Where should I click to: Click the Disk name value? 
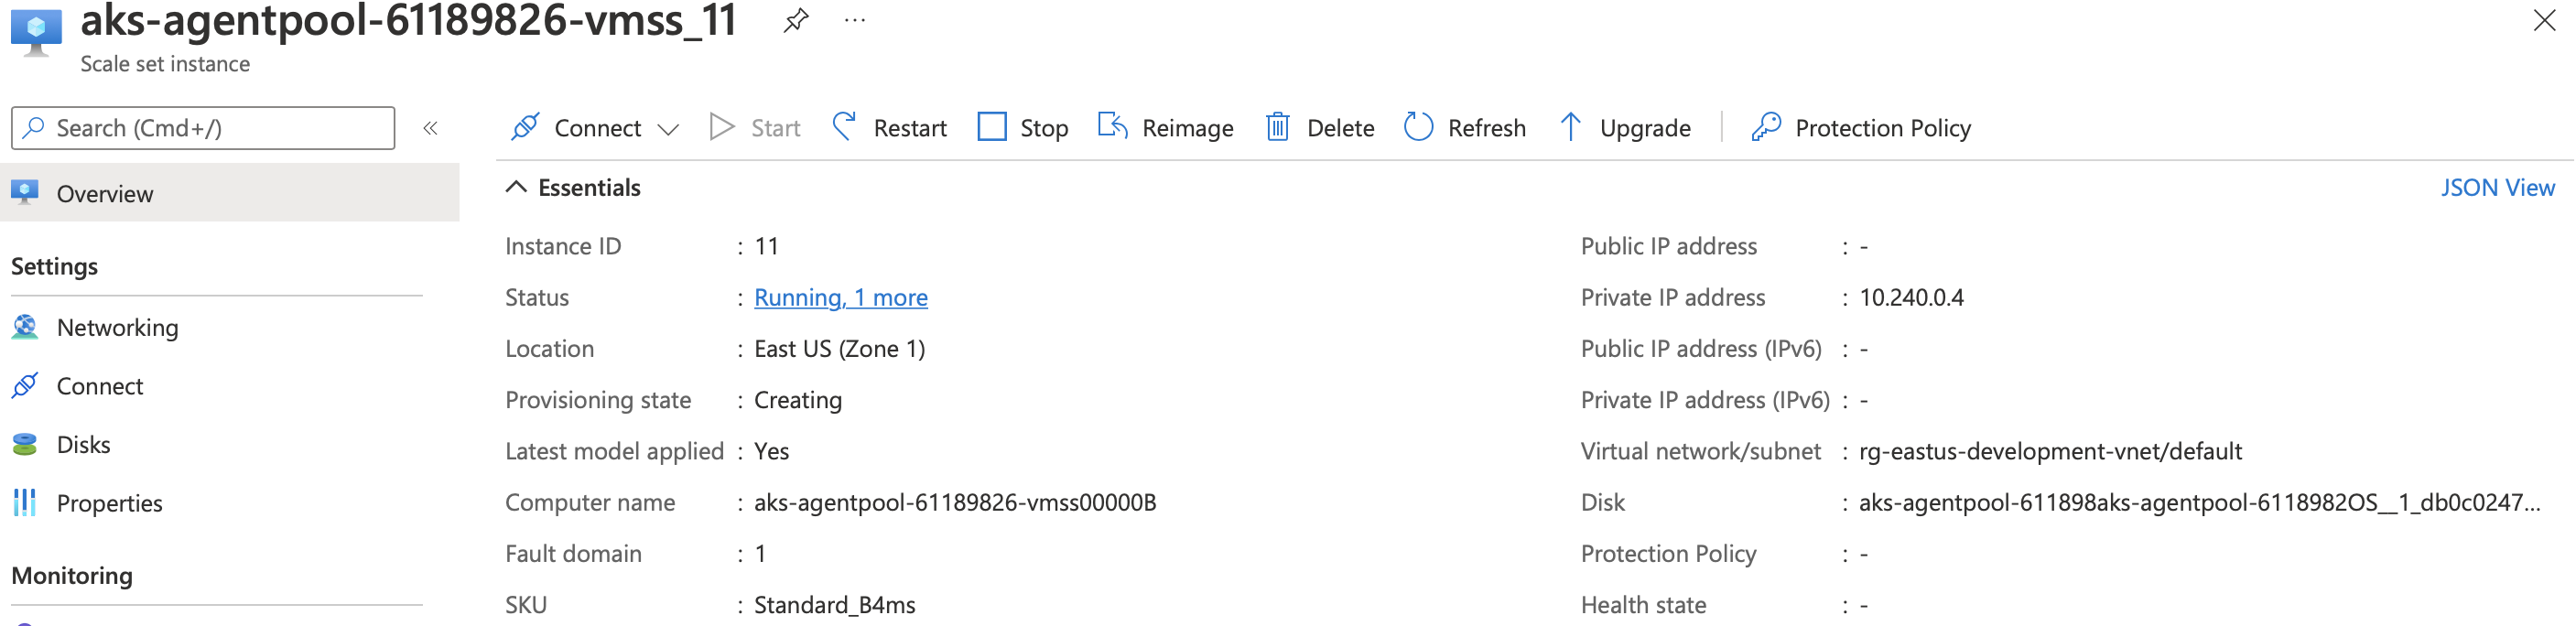click(2199, 502)
